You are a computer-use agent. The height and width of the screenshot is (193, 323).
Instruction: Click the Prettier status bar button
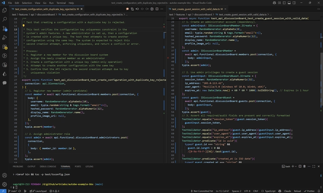tap(310, 191)
